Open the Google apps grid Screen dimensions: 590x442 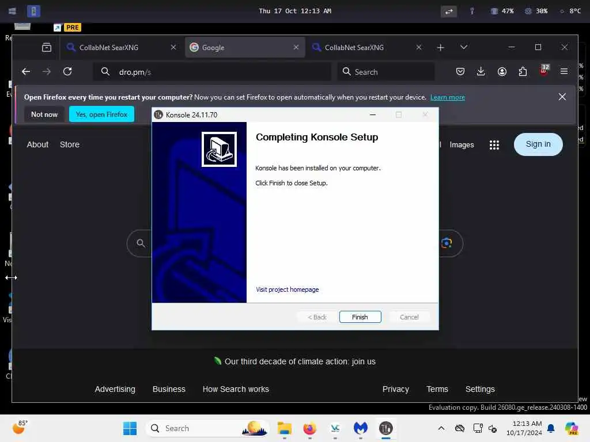coord(494,144)
